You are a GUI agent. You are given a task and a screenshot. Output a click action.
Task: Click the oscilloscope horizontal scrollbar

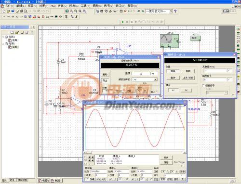[x=135, y=152]
